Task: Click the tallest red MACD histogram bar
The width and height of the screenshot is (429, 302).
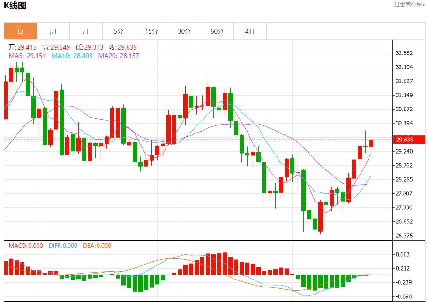Action: coord(225,264)
